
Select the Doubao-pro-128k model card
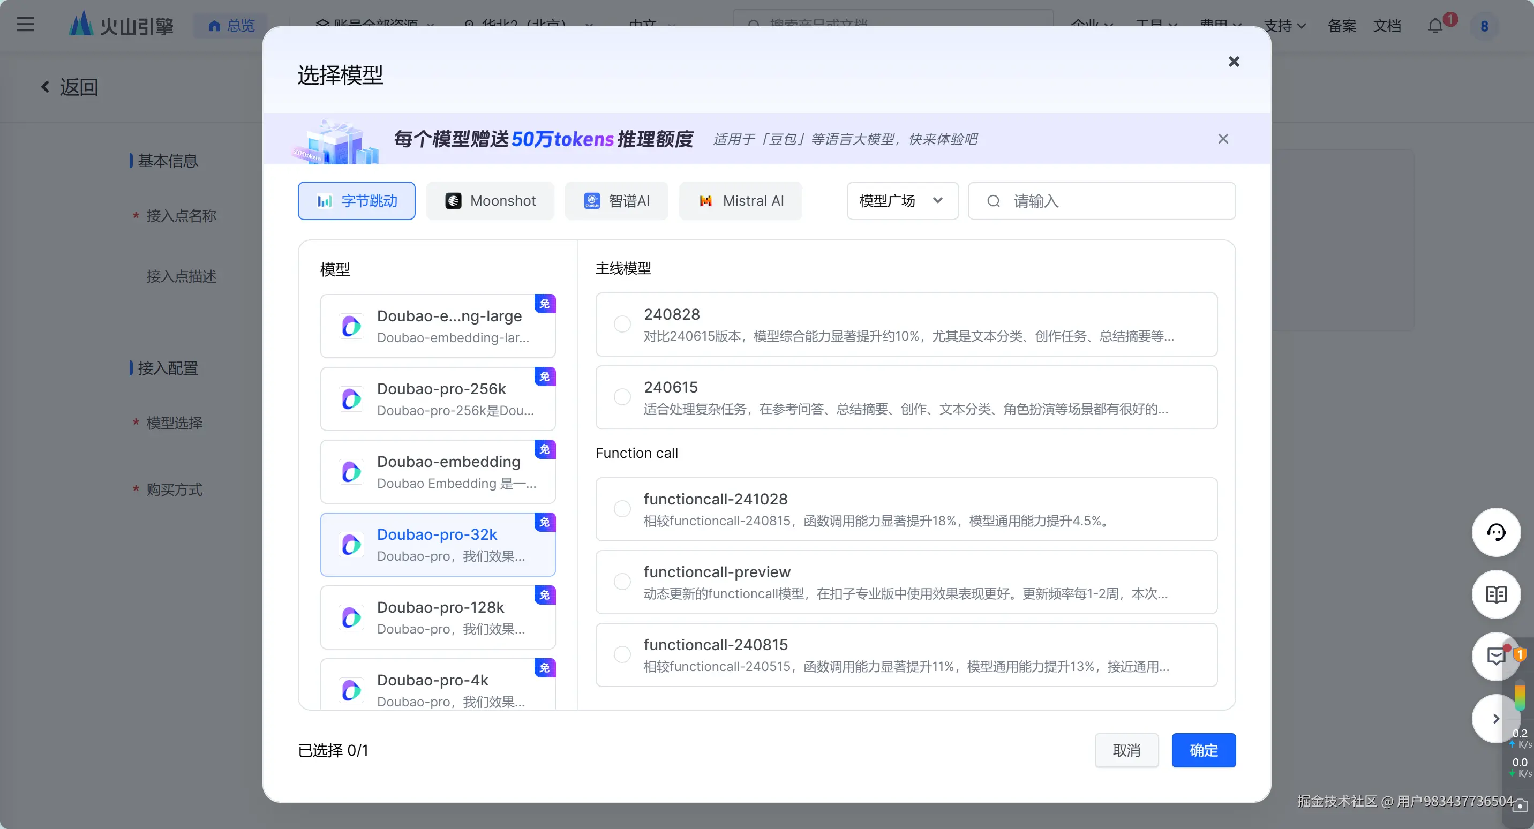438,617
